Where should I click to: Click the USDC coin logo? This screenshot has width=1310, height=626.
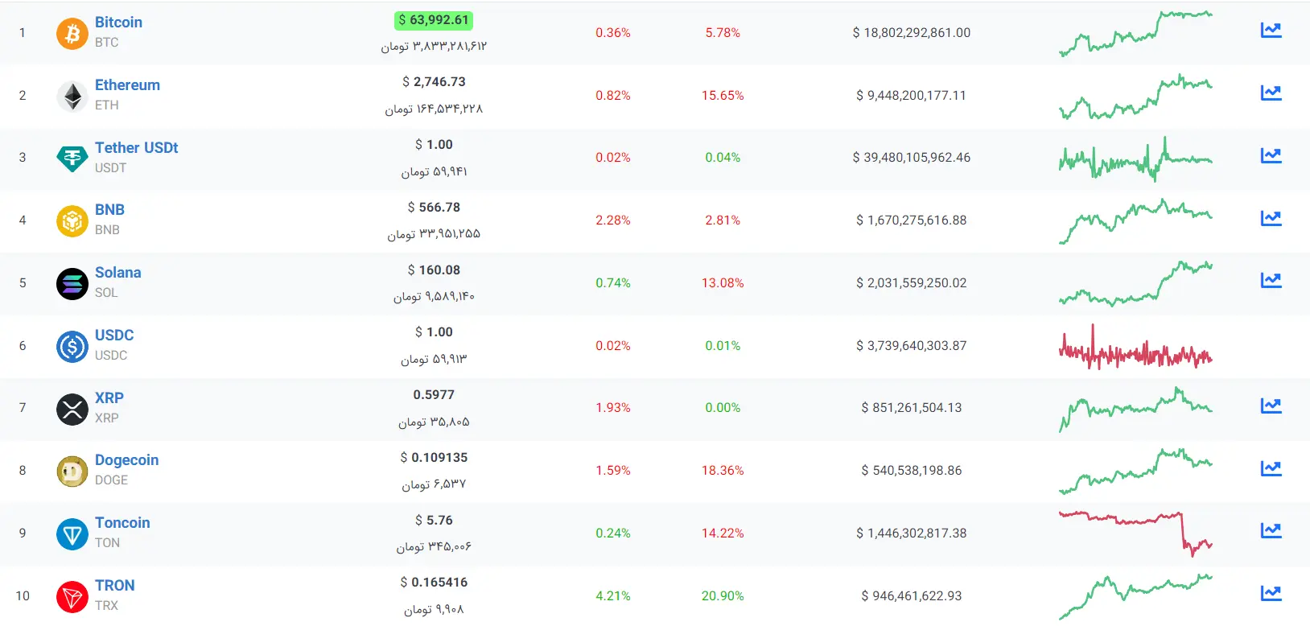(x=72, y=346)
